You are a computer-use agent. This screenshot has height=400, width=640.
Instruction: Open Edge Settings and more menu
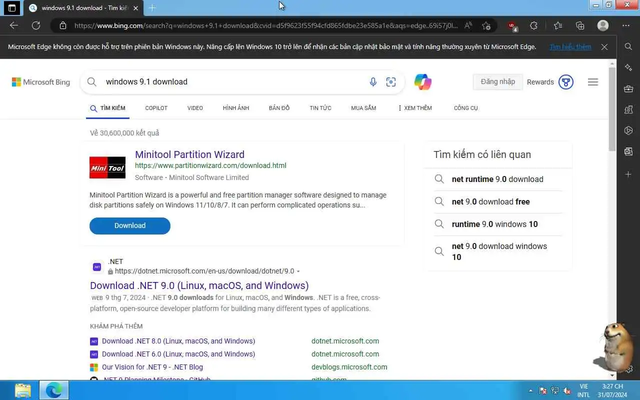pyautogui.click(x=626, y=25)
